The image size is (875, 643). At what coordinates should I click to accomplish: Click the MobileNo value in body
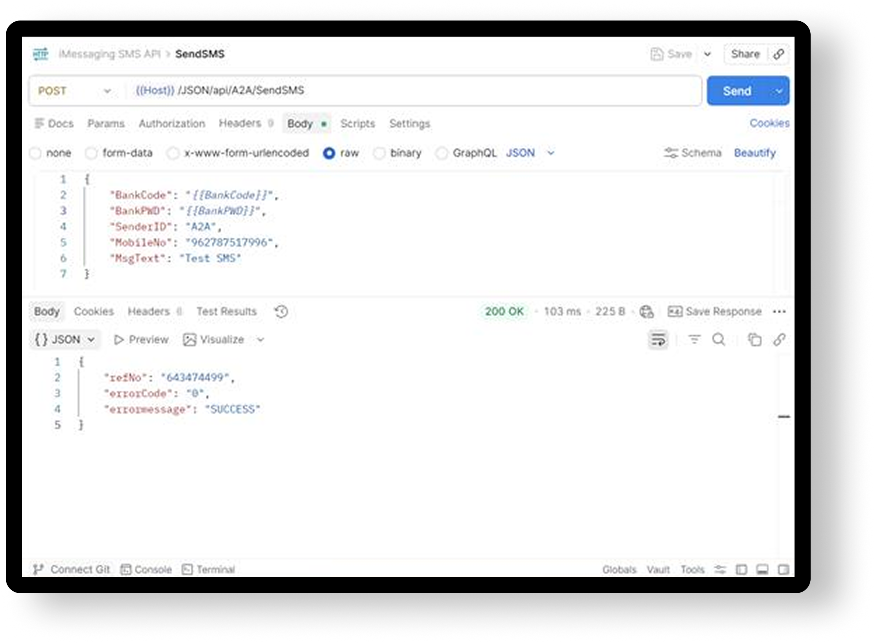pyautogui.click(x=229, y=242)
